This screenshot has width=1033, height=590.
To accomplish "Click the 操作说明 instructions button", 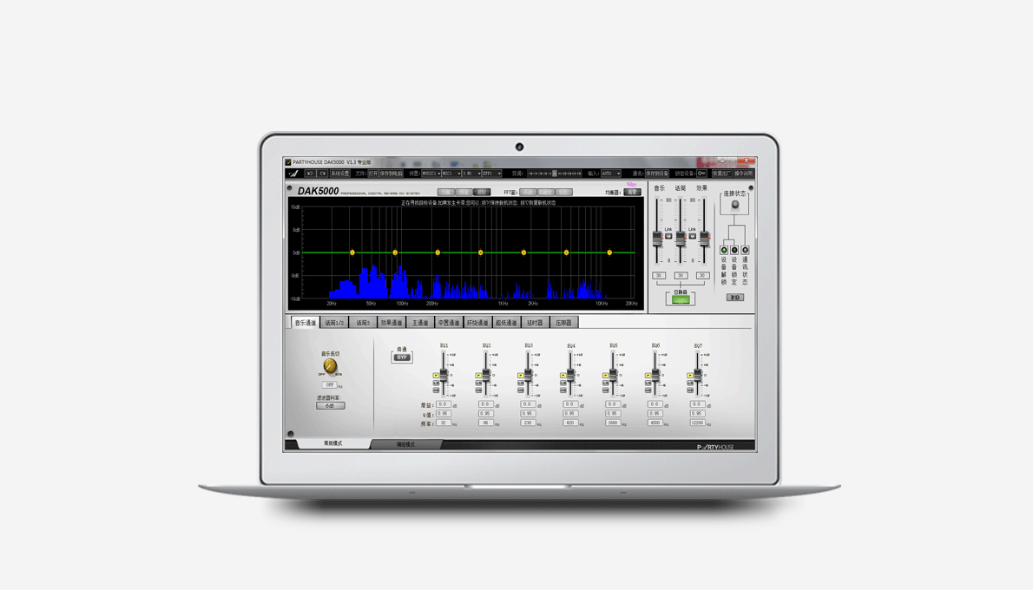I will pos(743,174).
